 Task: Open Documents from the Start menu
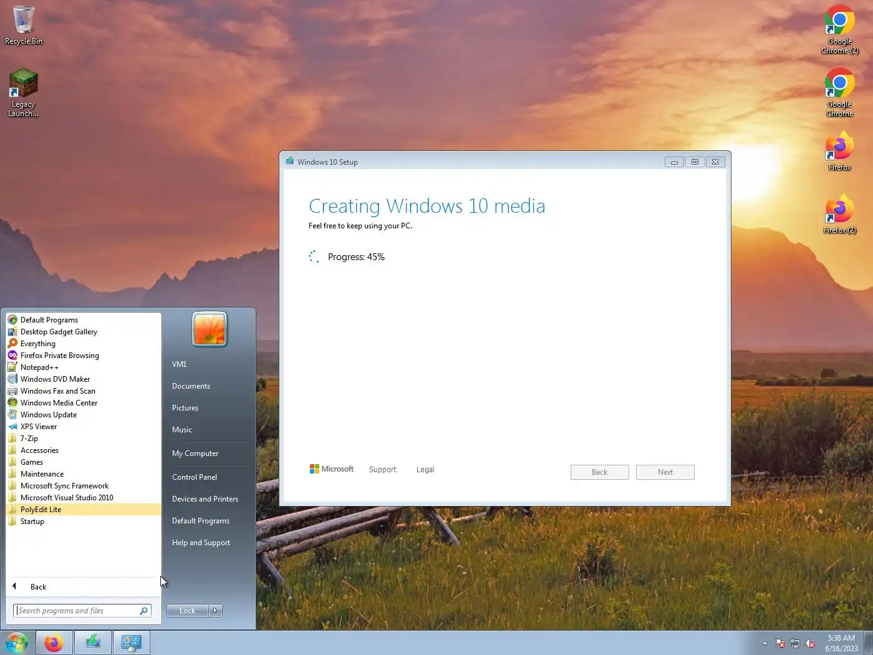pos(209,386)
